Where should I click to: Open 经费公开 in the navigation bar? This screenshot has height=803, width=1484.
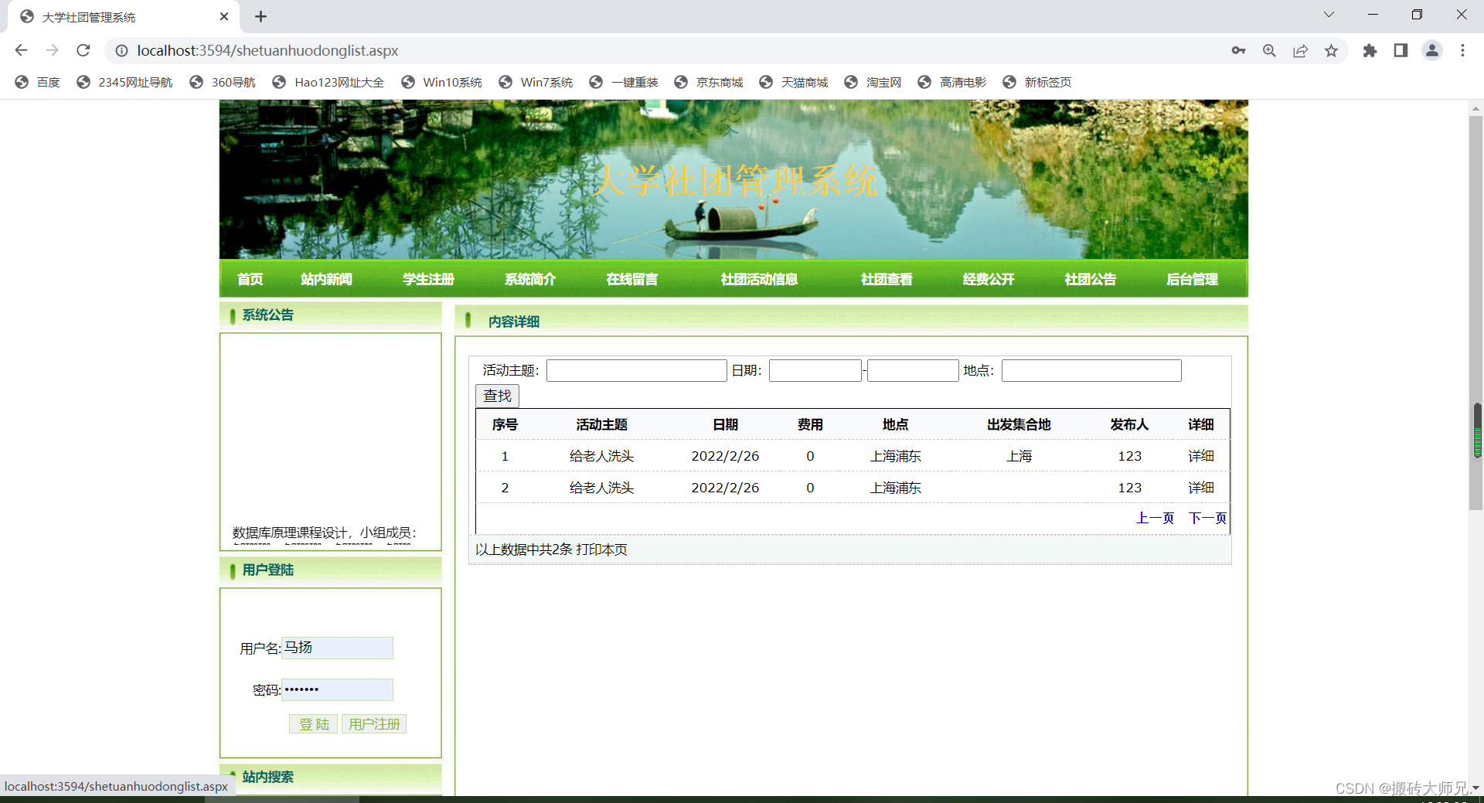(989, 279)
